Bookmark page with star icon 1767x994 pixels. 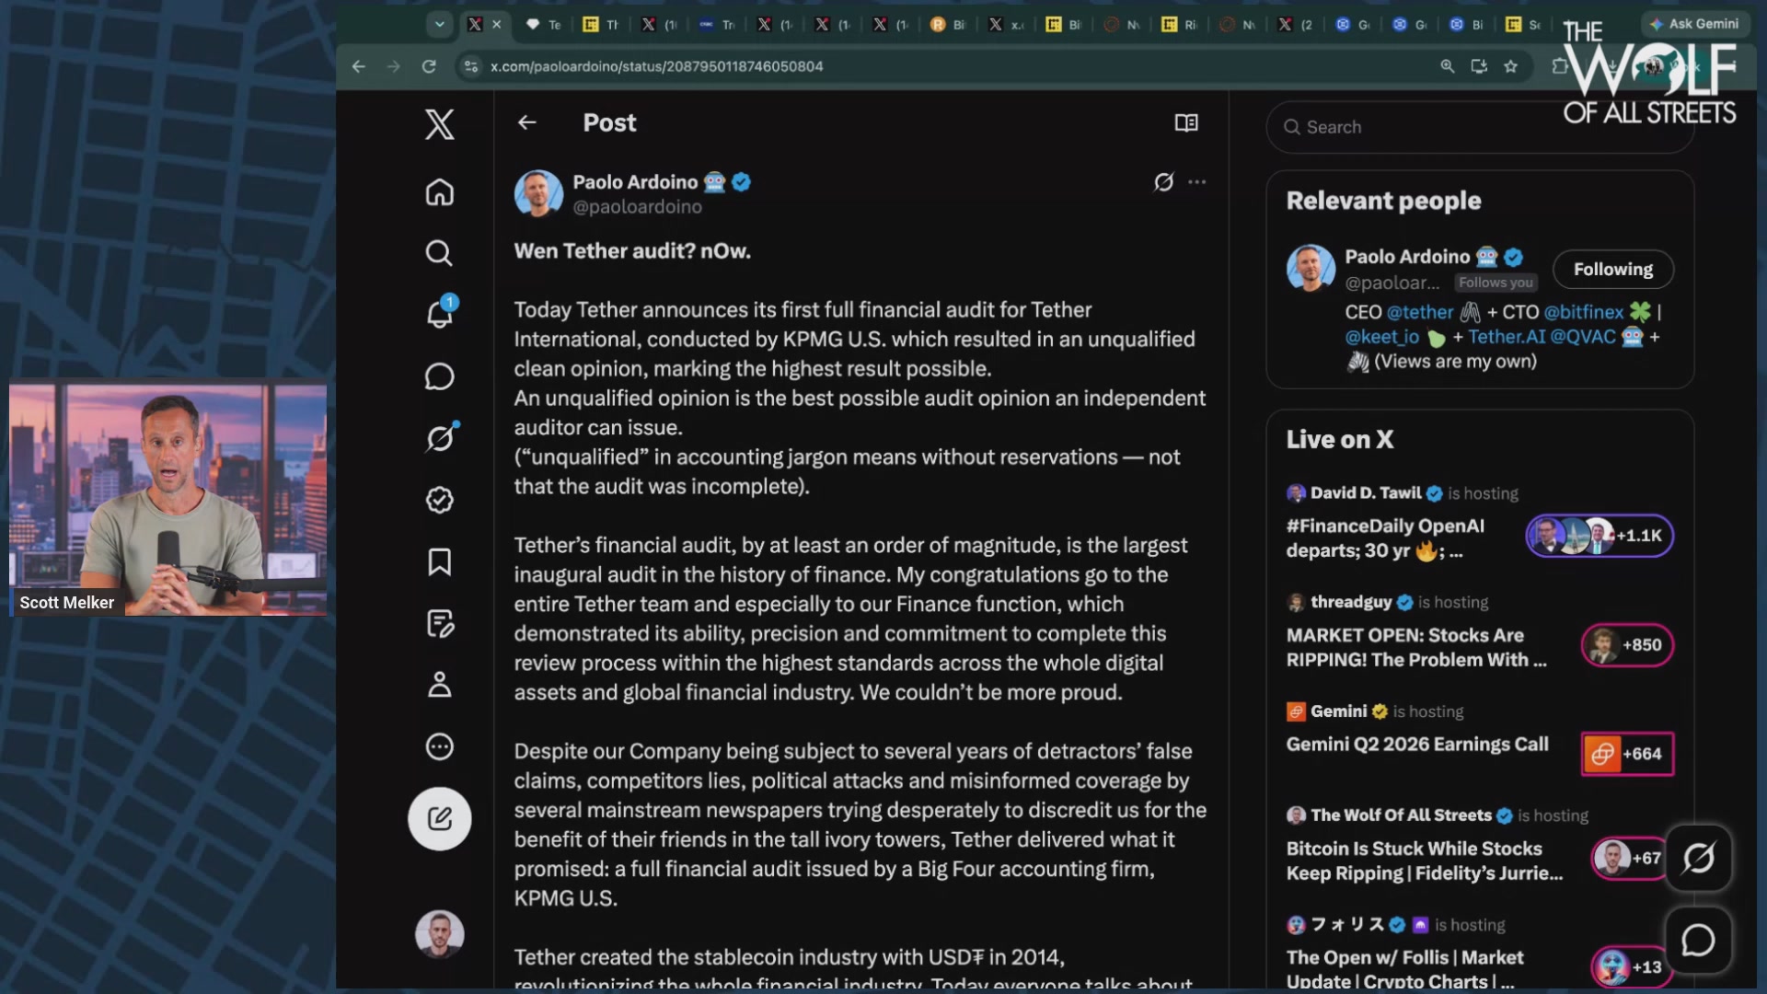pyautogui.click(x=1510, y=66)
